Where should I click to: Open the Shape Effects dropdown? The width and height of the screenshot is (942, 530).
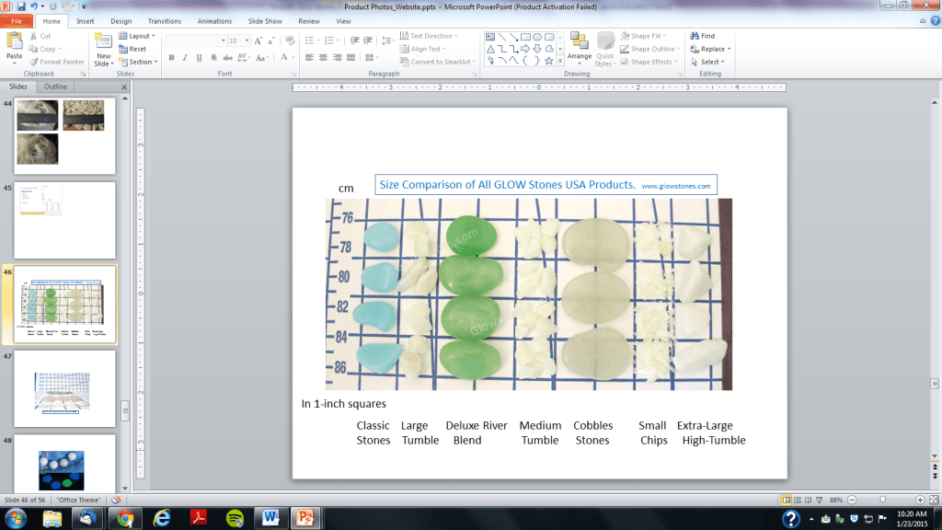[649, 62]
